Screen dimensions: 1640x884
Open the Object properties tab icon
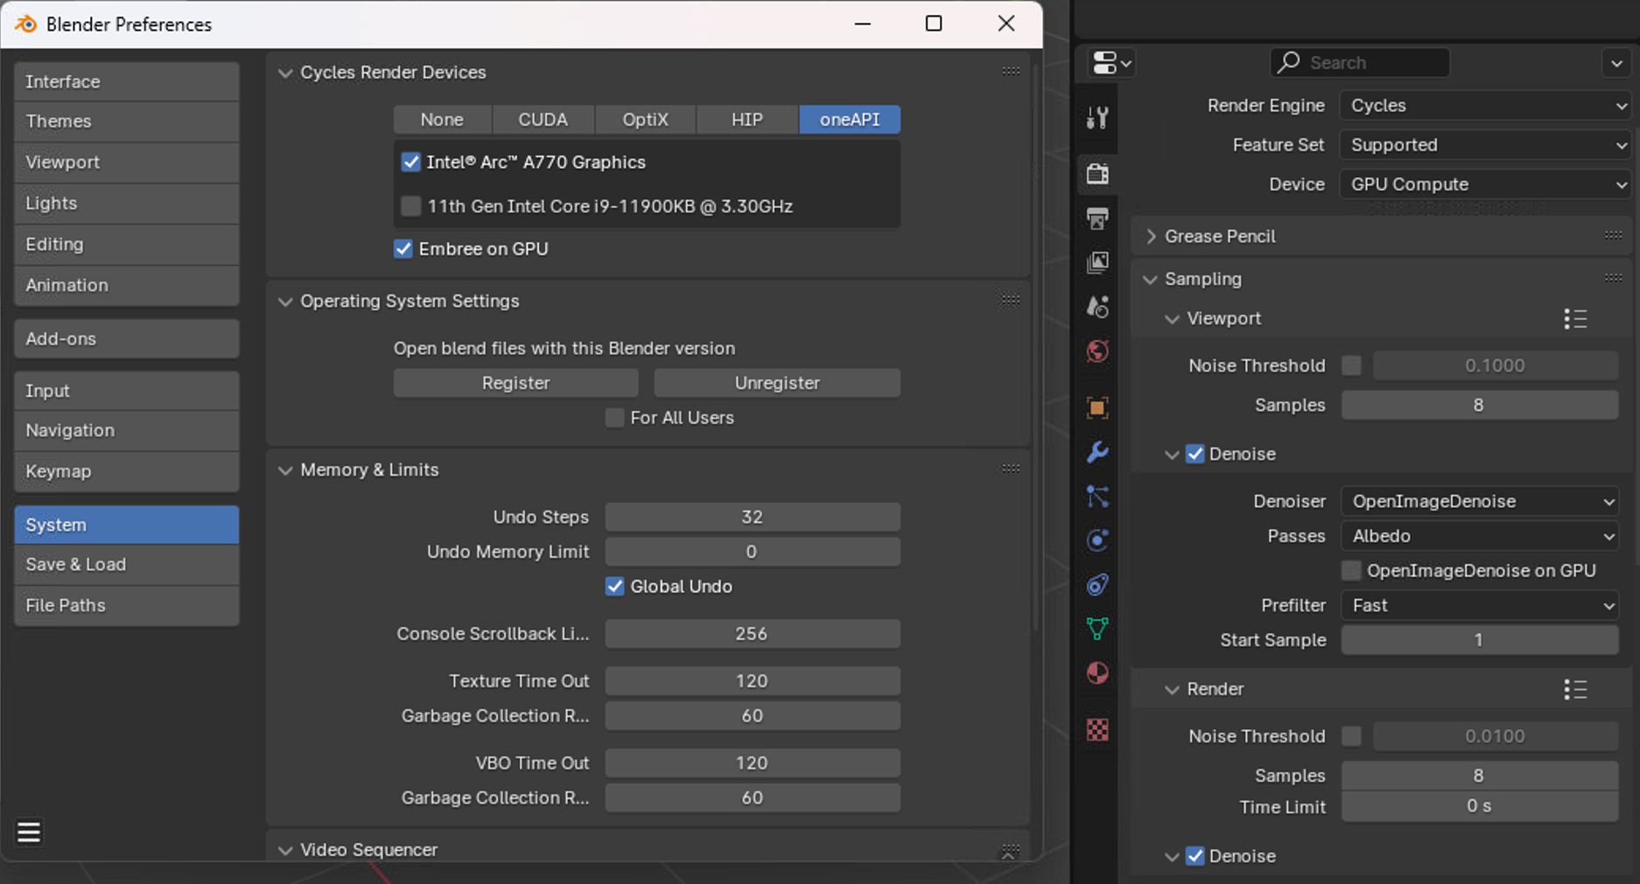click(x=1097, y=407)
